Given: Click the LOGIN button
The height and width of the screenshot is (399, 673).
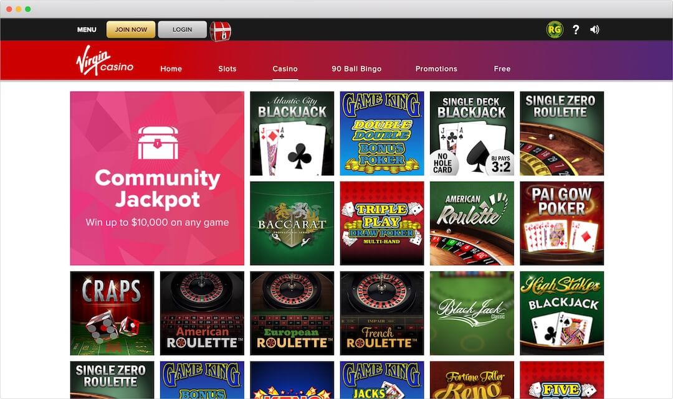Looking at the screenshot, I should pos(183,30).
